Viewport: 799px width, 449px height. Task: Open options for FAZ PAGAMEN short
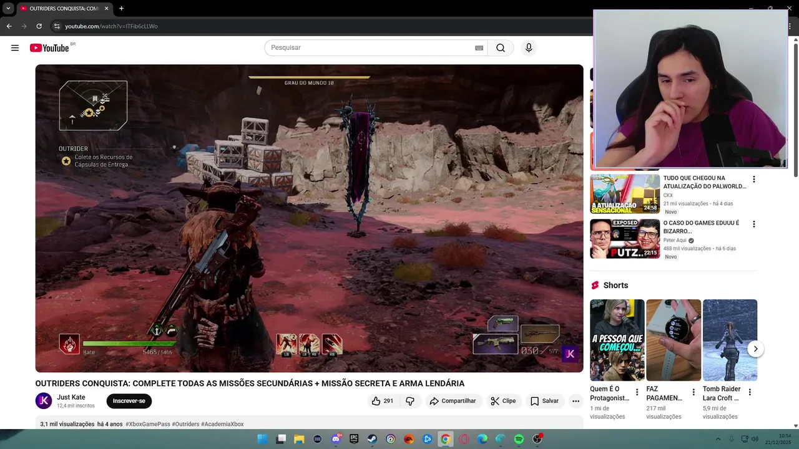tap(694, 392)
